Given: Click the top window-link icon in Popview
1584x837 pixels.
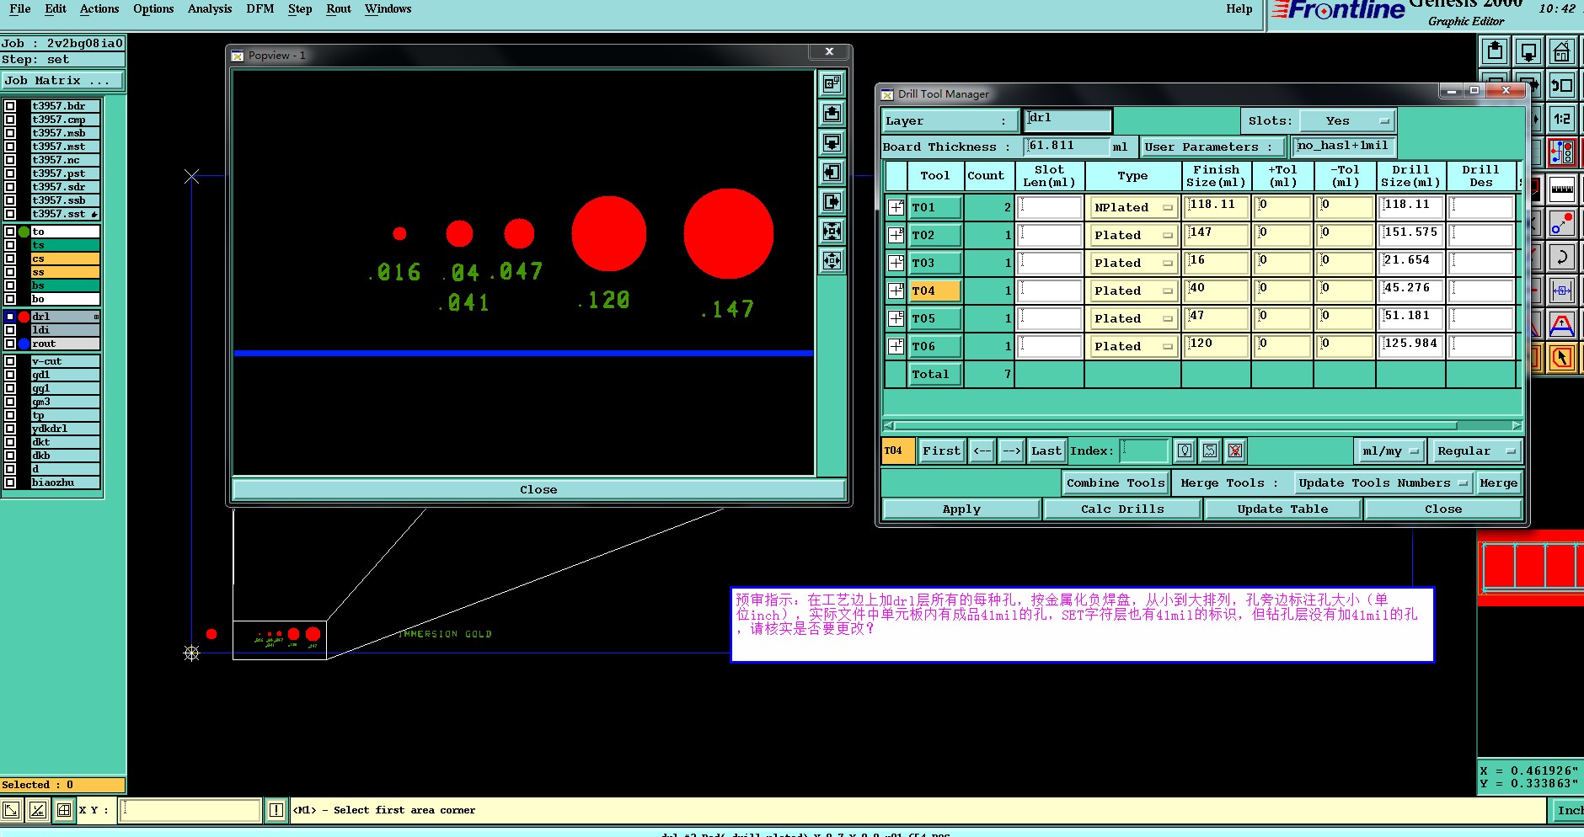Looking at the screenshot, I should point(832,83).
